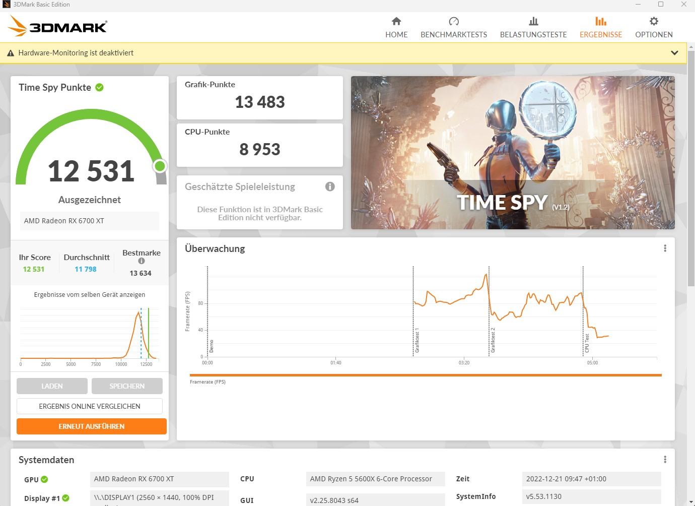This screenshot has width=695, height=506.
Task: Click the Zeit field 2022-12-21 09:47
Action: click(592, 479)
